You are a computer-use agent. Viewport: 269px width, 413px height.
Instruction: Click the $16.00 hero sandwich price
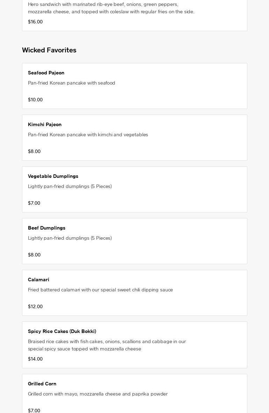(35, 22)
